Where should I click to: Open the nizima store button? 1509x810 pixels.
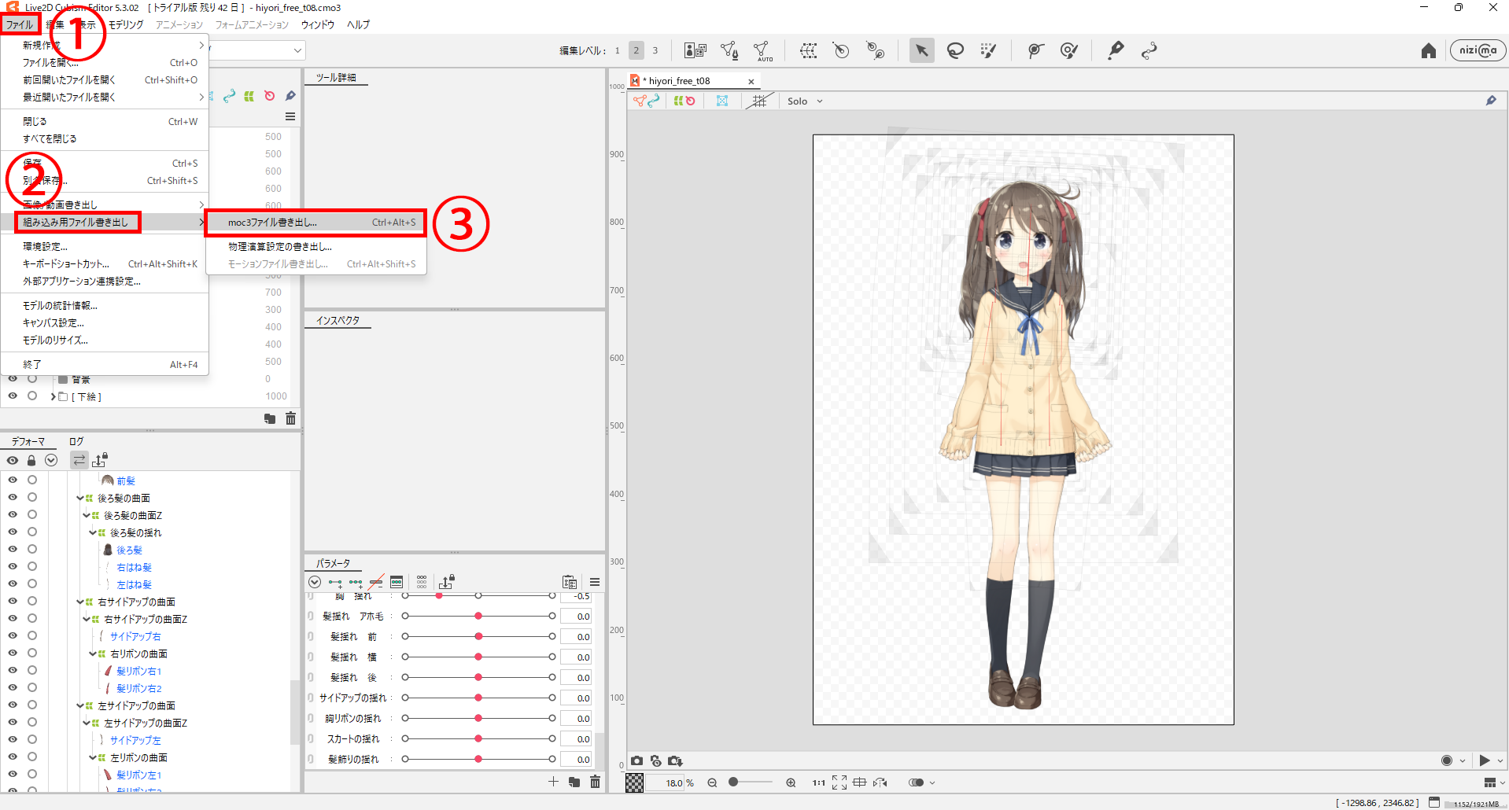click(x=1478, y=50)
